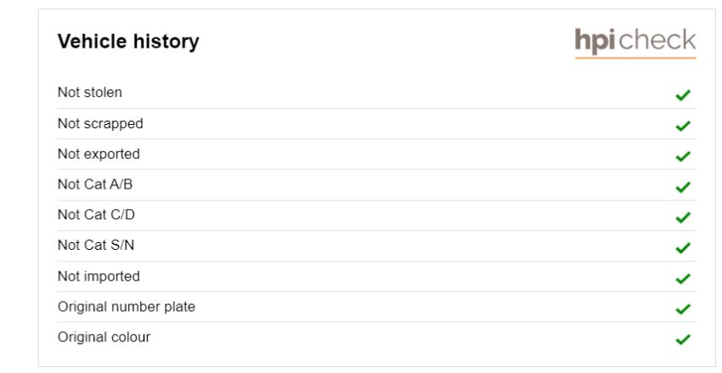This screenshot has height=373, width=722.
Task: Click the Original number plate text
Action: pos(127,307)
